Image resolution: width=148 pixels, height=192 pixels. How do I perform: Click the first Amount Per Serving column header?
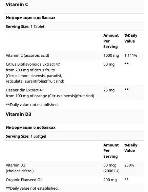point(111,41)
